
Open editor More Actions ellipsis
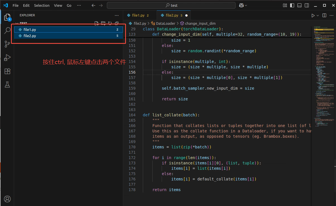[331, 15]
